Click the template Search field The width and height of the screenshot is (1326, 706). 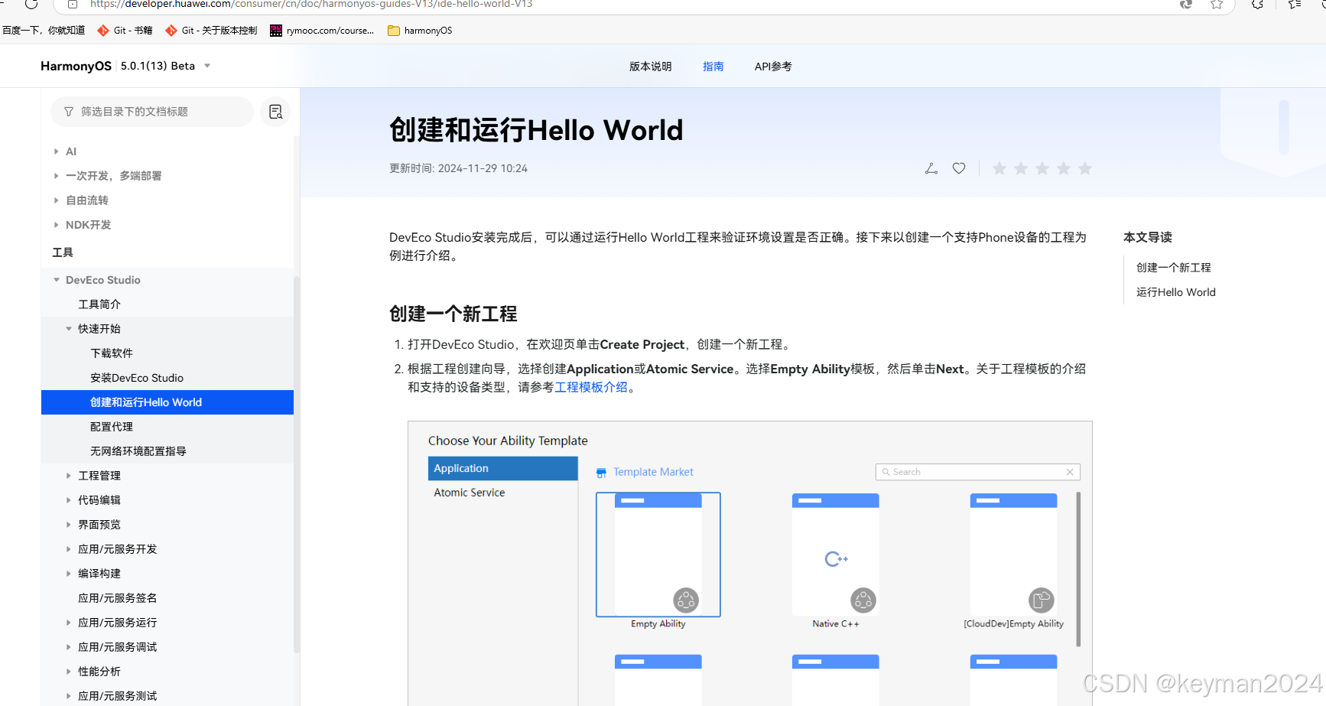[x=977, y=472]
